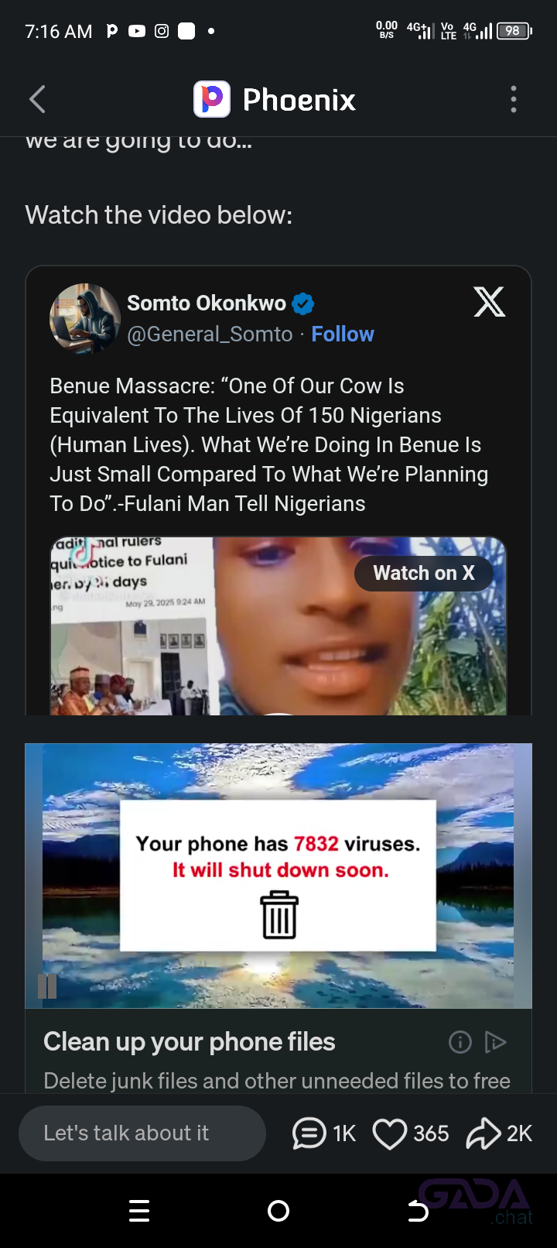Viewport: 557px width, 1248px height.
Task: Click the AdChoices triangle icon
Action: 495,1043
